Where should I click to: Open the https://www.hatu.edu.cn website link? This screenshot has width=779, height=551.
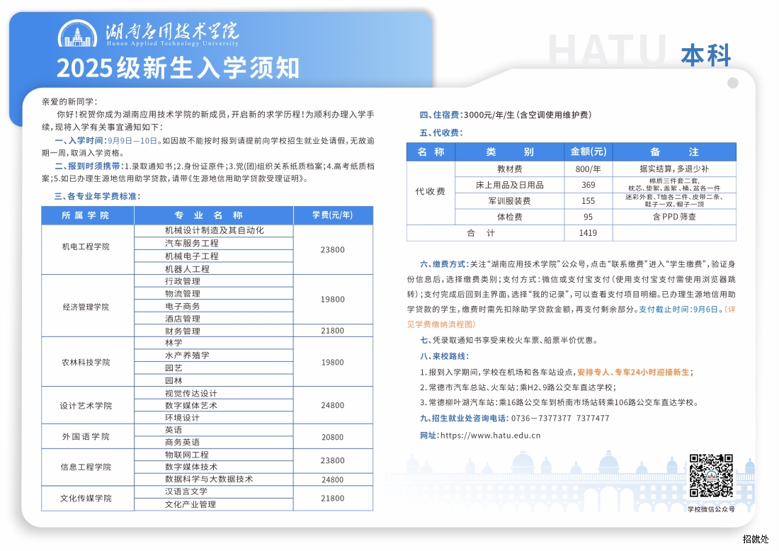[490, 436]
